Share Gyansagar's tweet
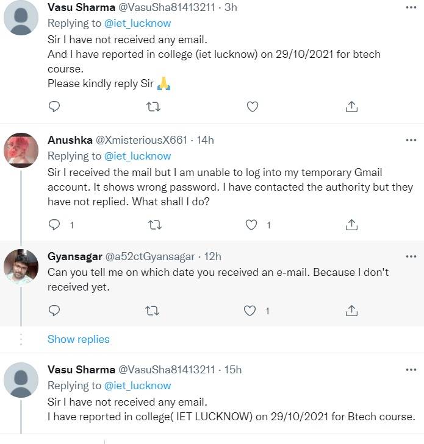Screen dimensions: 424x444 [351, 311]
